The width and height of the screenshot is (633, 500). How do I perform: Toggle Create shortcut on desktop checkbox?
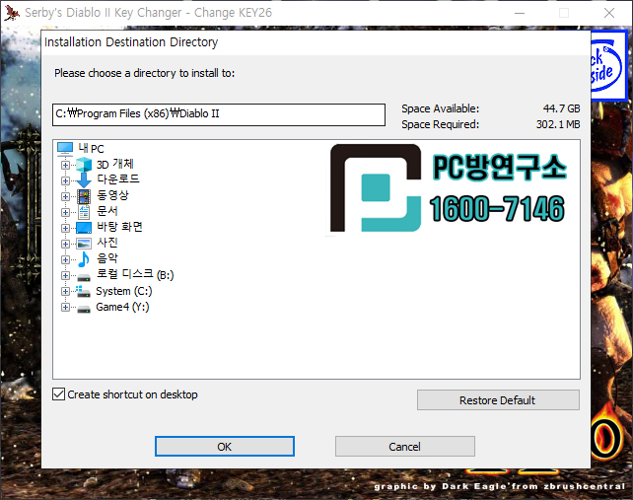point(58,394)
